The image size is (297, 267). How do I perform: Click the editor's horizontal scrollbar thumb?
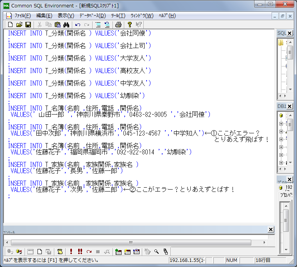[131, 242]
